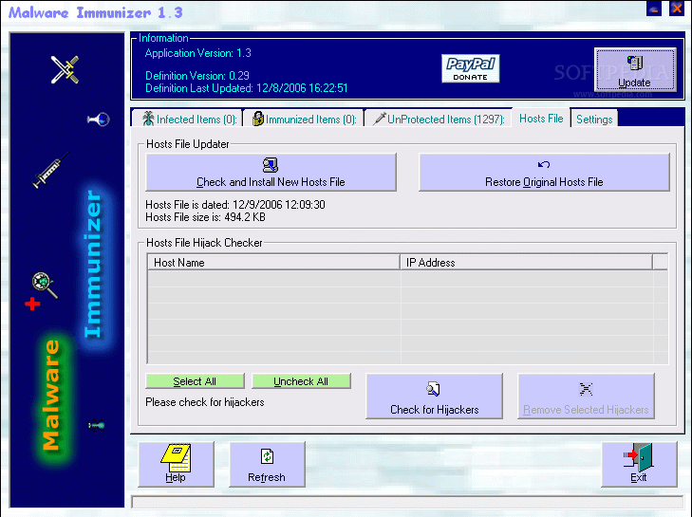Click the bug icon on Infected Items tab

(148, 119)
